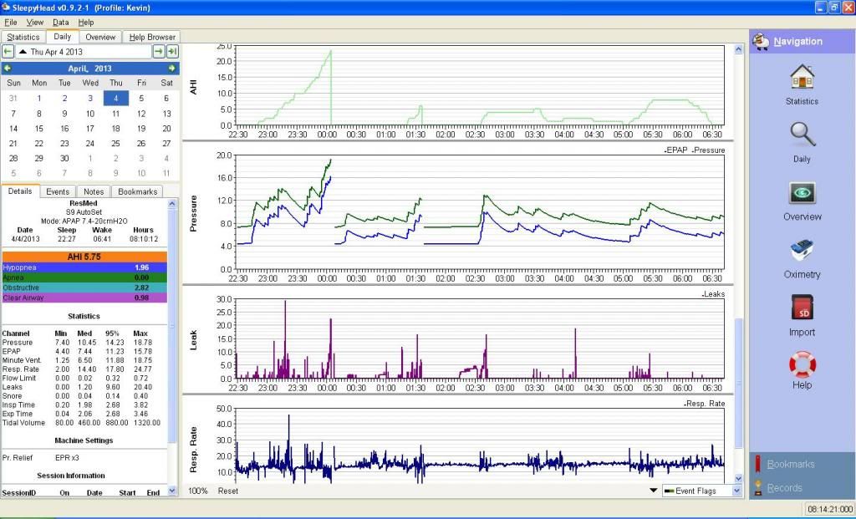This screenshot has width=856, height=519.
Task: Click the 08:14:21:000 time in status bar
Action: 830,509
